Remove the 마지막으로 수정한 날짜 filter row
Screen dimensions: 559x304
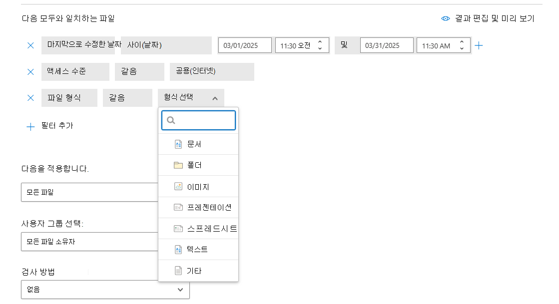(30, 45)
